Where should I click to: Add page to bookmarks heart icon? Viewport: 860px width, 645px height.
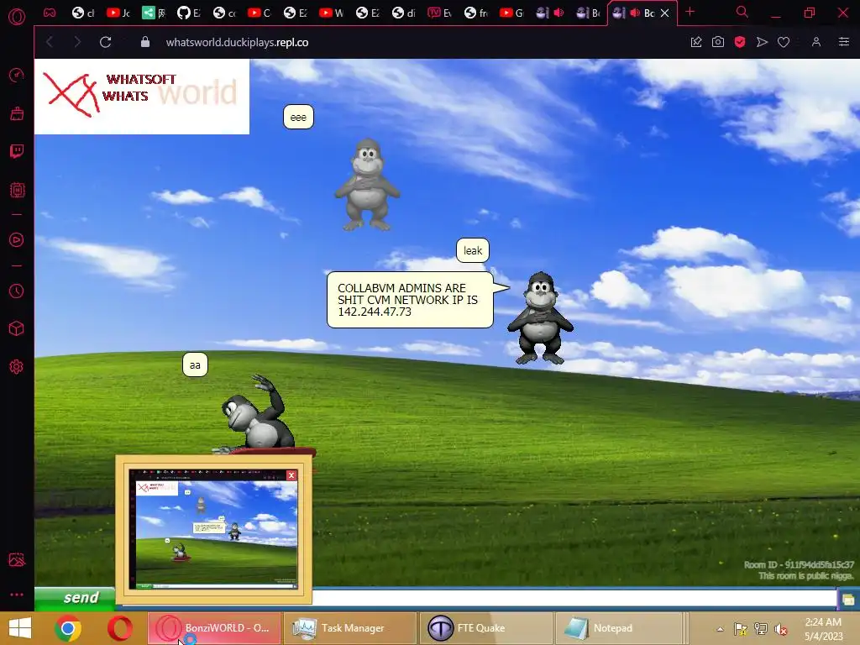click(x=784, y=42)
